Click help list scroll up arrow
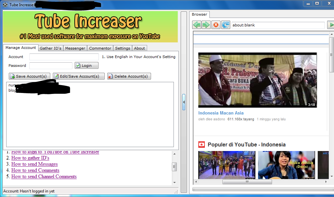 pyautogui.click(x=175, y=154)
